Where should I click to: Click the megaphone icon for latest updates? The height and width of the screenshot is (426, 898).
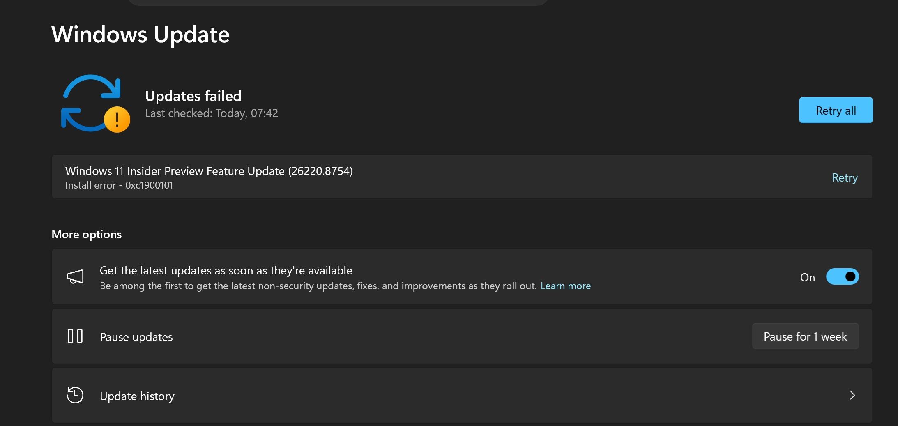coord(75,277)
